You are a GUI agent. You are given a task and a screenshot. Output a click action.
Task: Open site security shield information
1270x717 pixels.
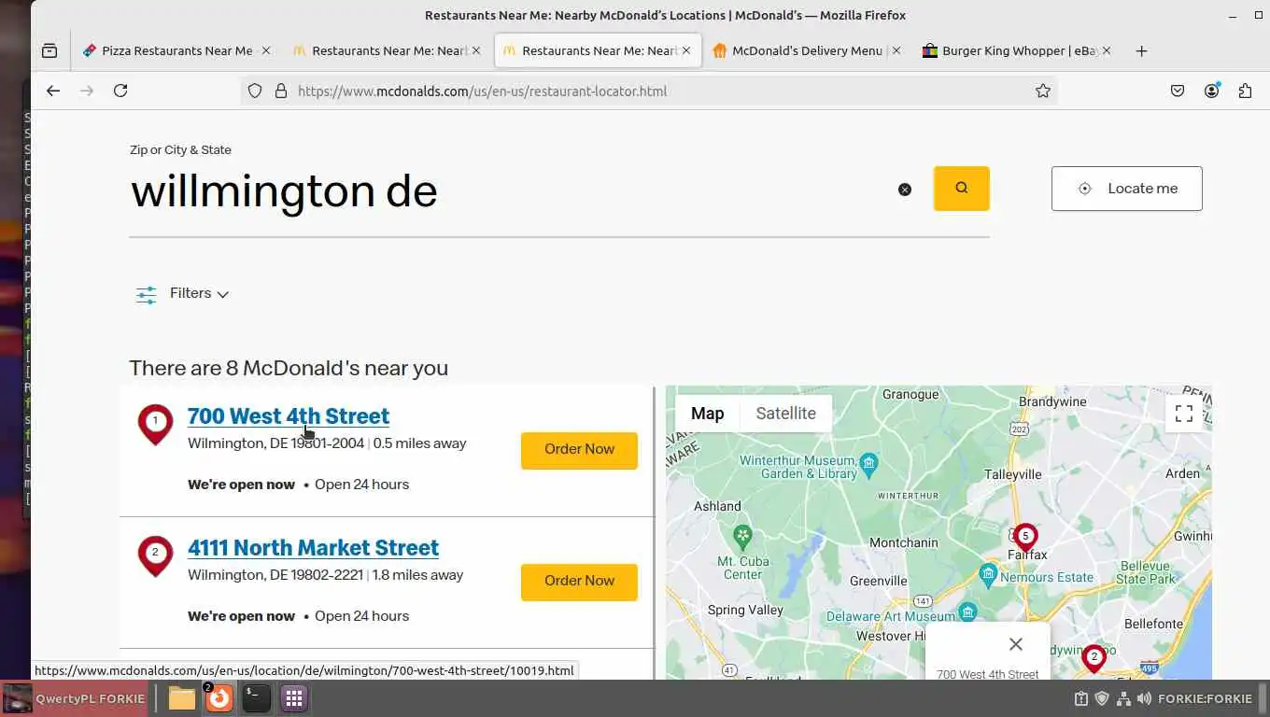tap(254, 91)
